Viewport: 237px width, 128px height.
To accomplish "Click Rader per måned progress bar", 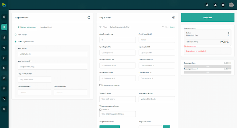I will click(x=208, y=72).
